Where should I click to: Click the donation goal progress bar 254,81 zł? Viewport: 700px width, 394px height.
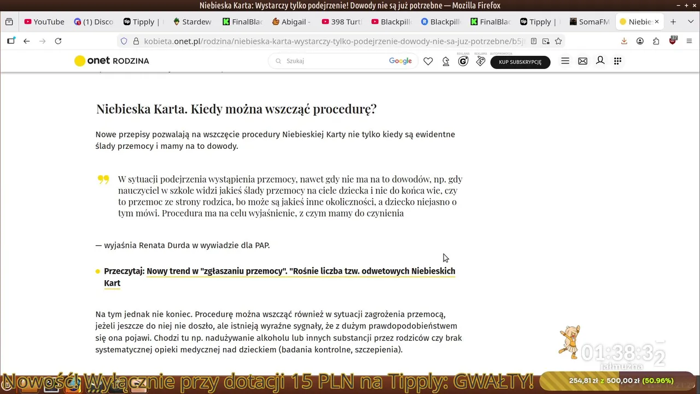[618, 381]
